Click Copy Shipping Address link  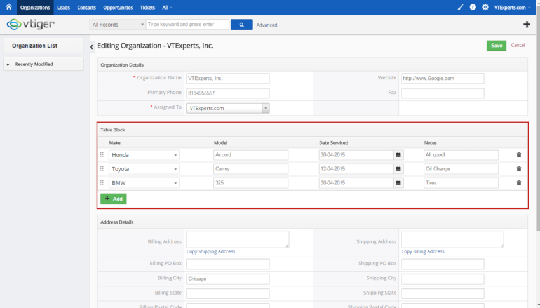(211, 251)
